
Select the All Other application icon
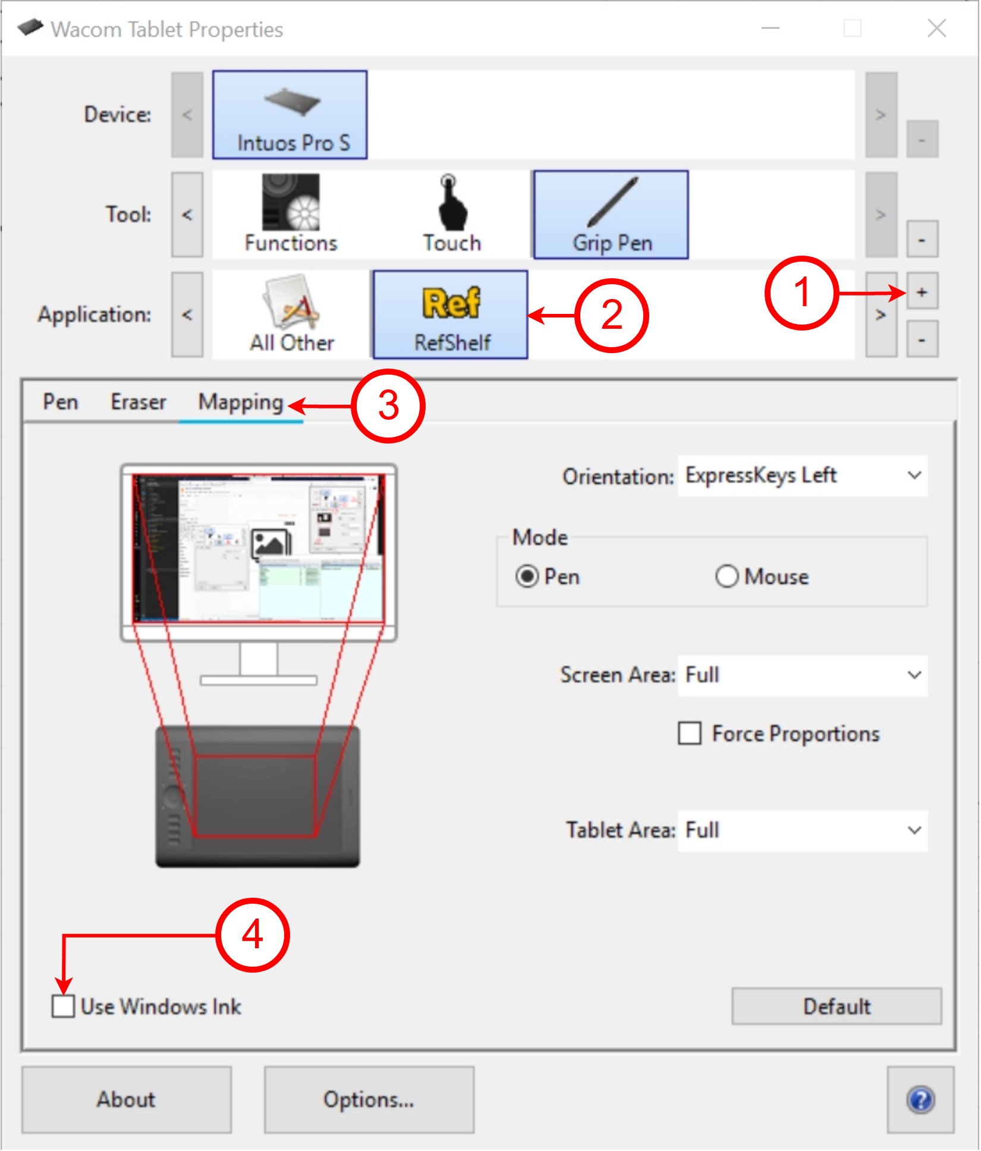[291, 315]
